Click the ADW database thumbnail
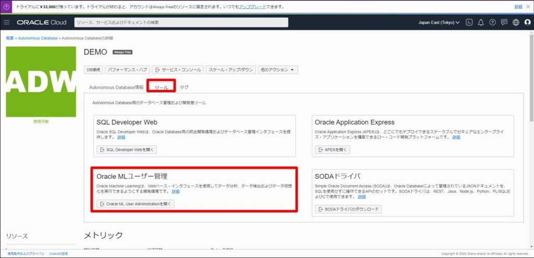Viewport: 534px width, 258px height. point(41,82)
